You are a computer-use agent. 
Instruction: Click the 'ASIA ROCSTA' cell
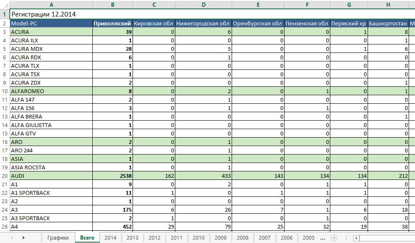tap(51, 167)
